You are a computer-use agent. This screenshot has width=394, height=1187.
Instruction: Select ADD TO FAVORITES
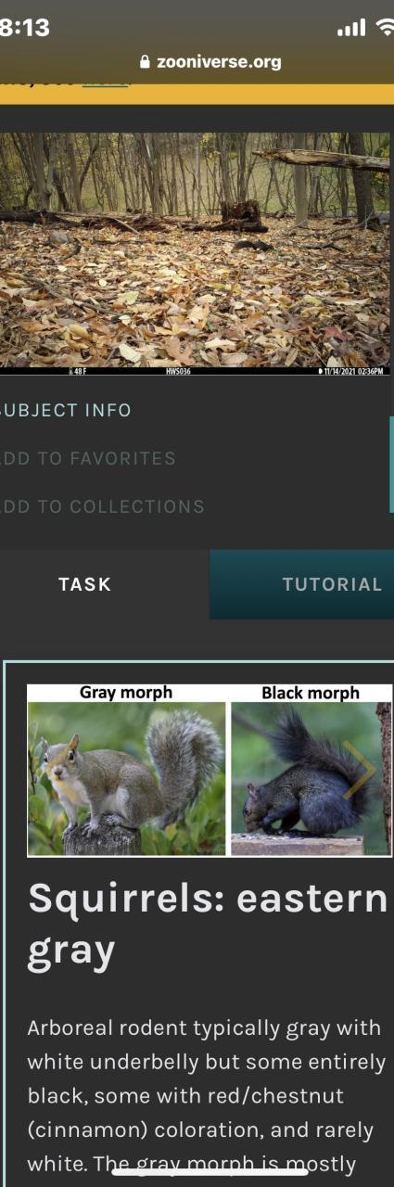pyautogui.click(x=88, y=458)
